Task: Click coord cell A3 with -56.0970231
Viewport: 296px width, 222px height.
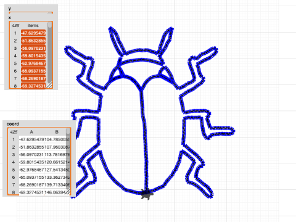Action: click(31, 155)
